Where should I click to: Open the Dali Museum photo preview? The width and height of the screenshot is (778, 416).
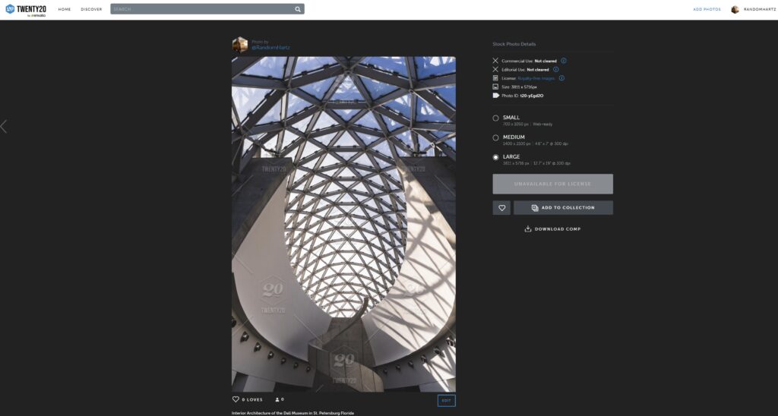[x=343, y=224]
